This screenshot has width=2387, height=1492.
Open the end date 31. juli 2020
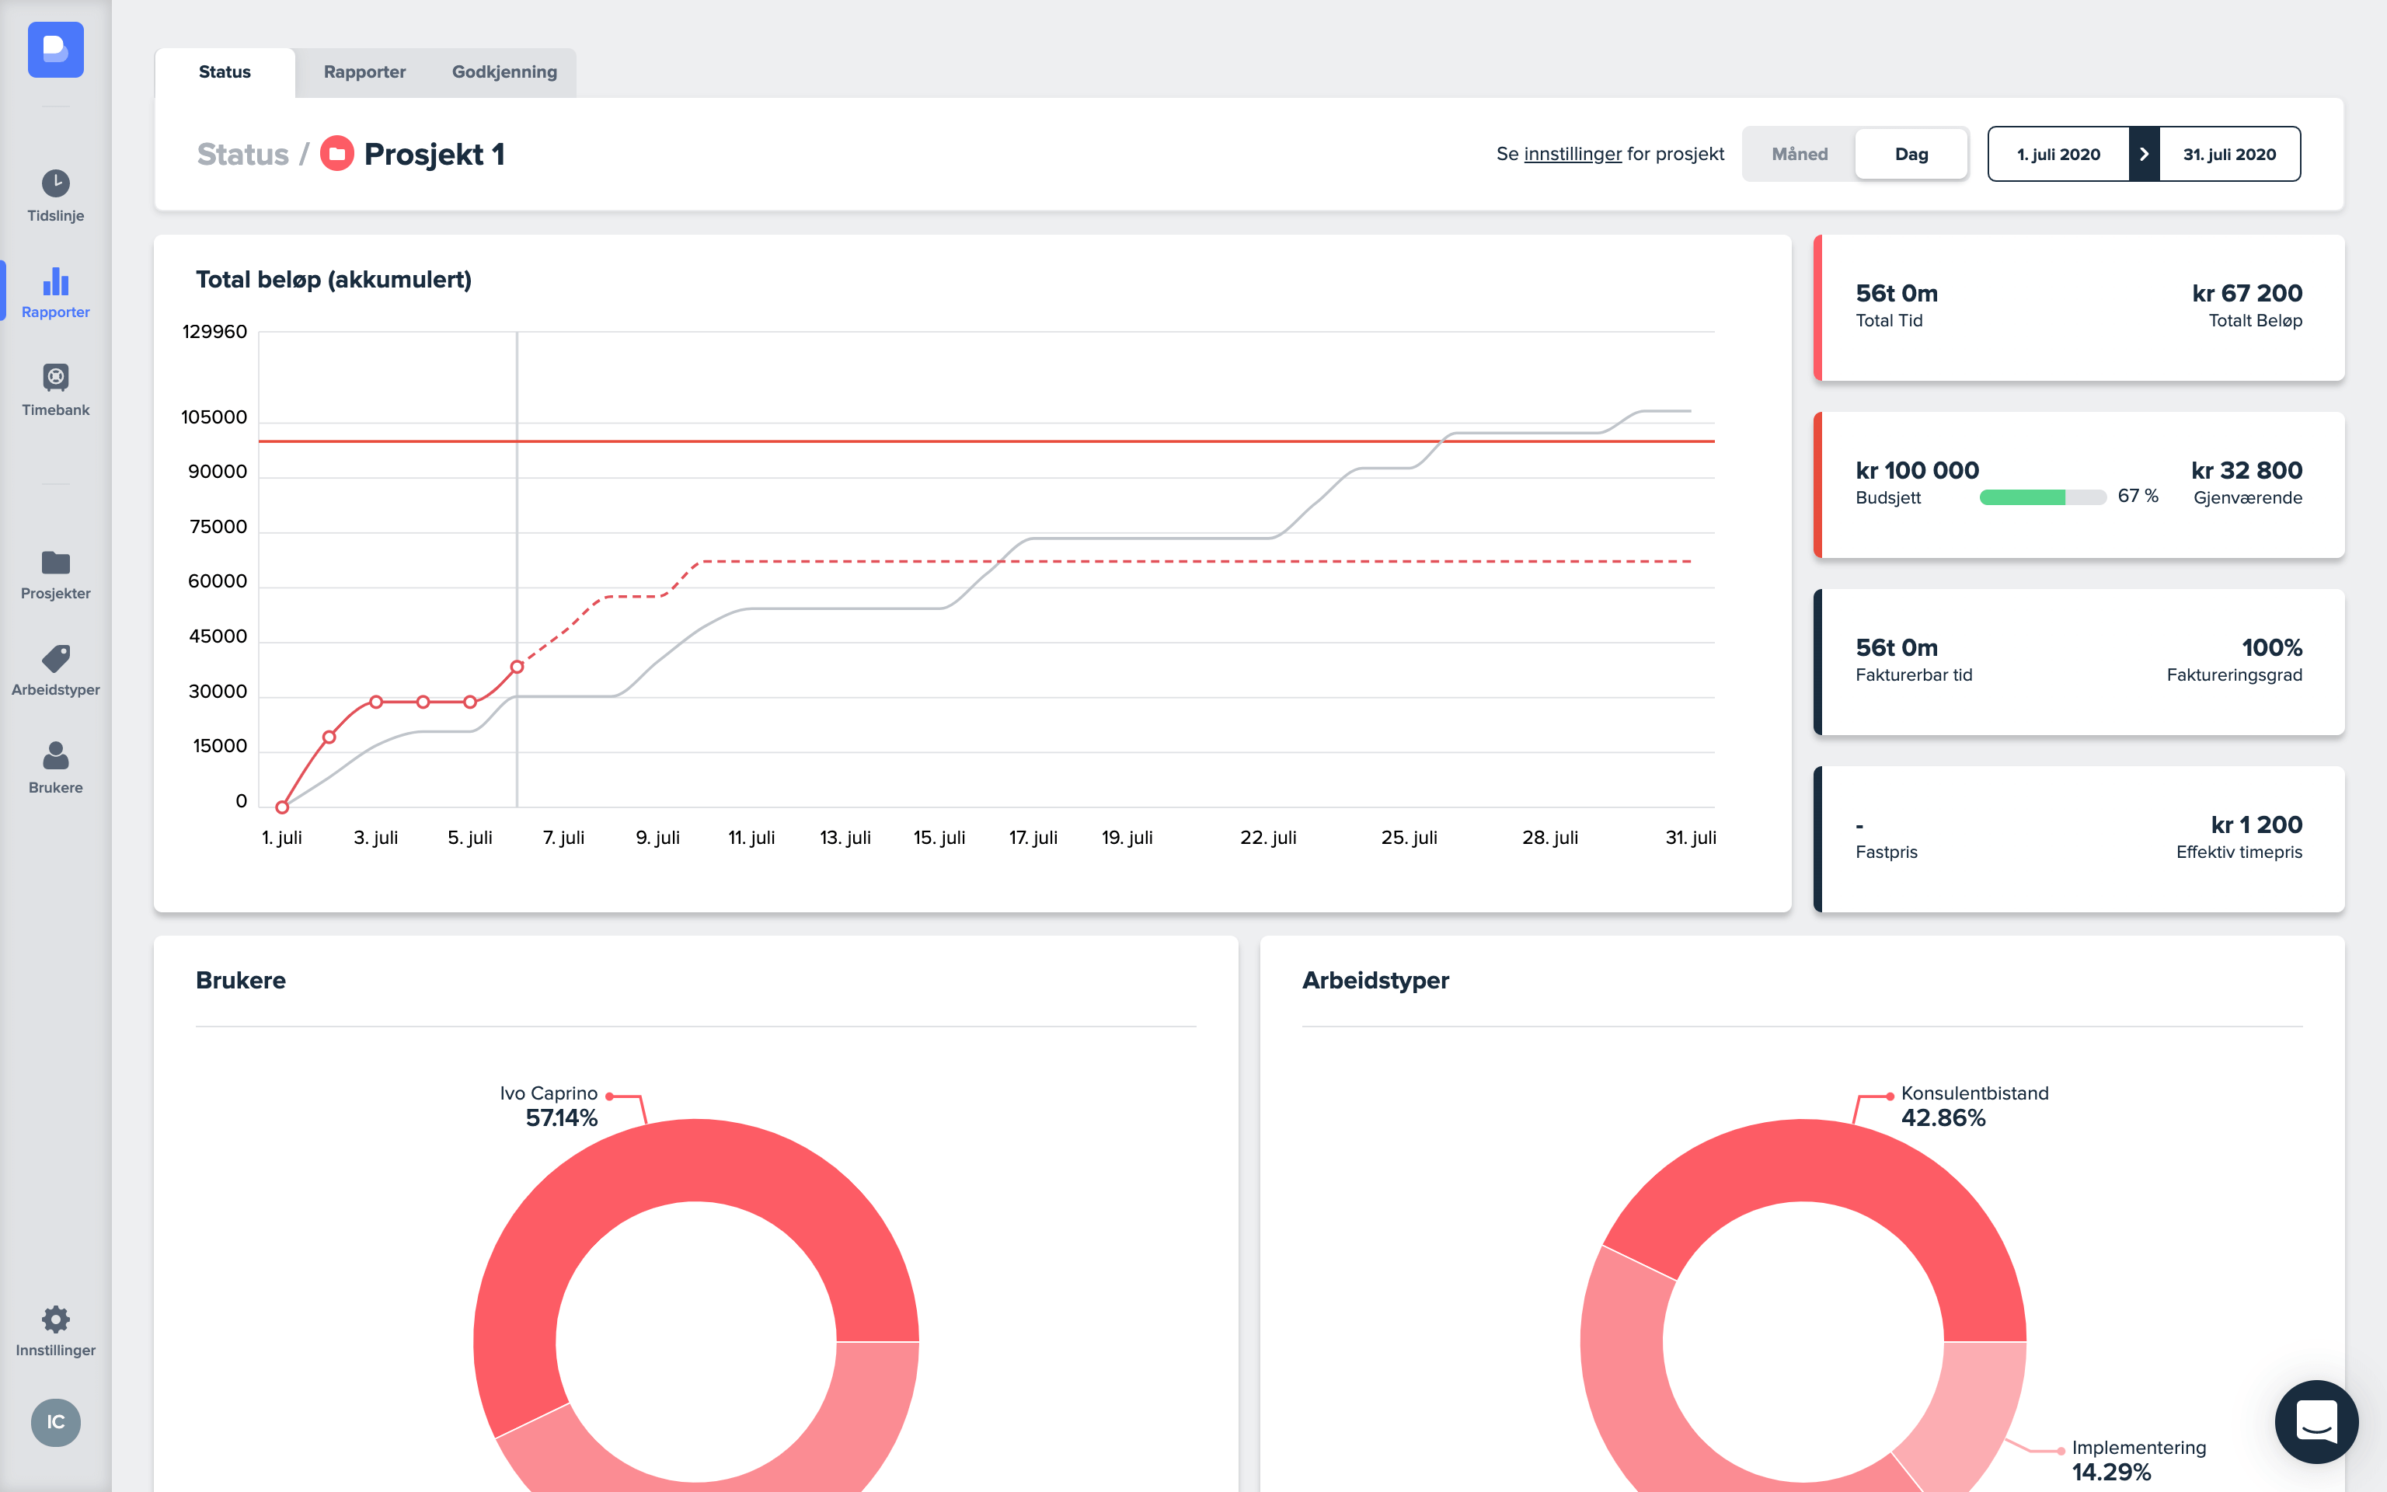click(2229, 154)
